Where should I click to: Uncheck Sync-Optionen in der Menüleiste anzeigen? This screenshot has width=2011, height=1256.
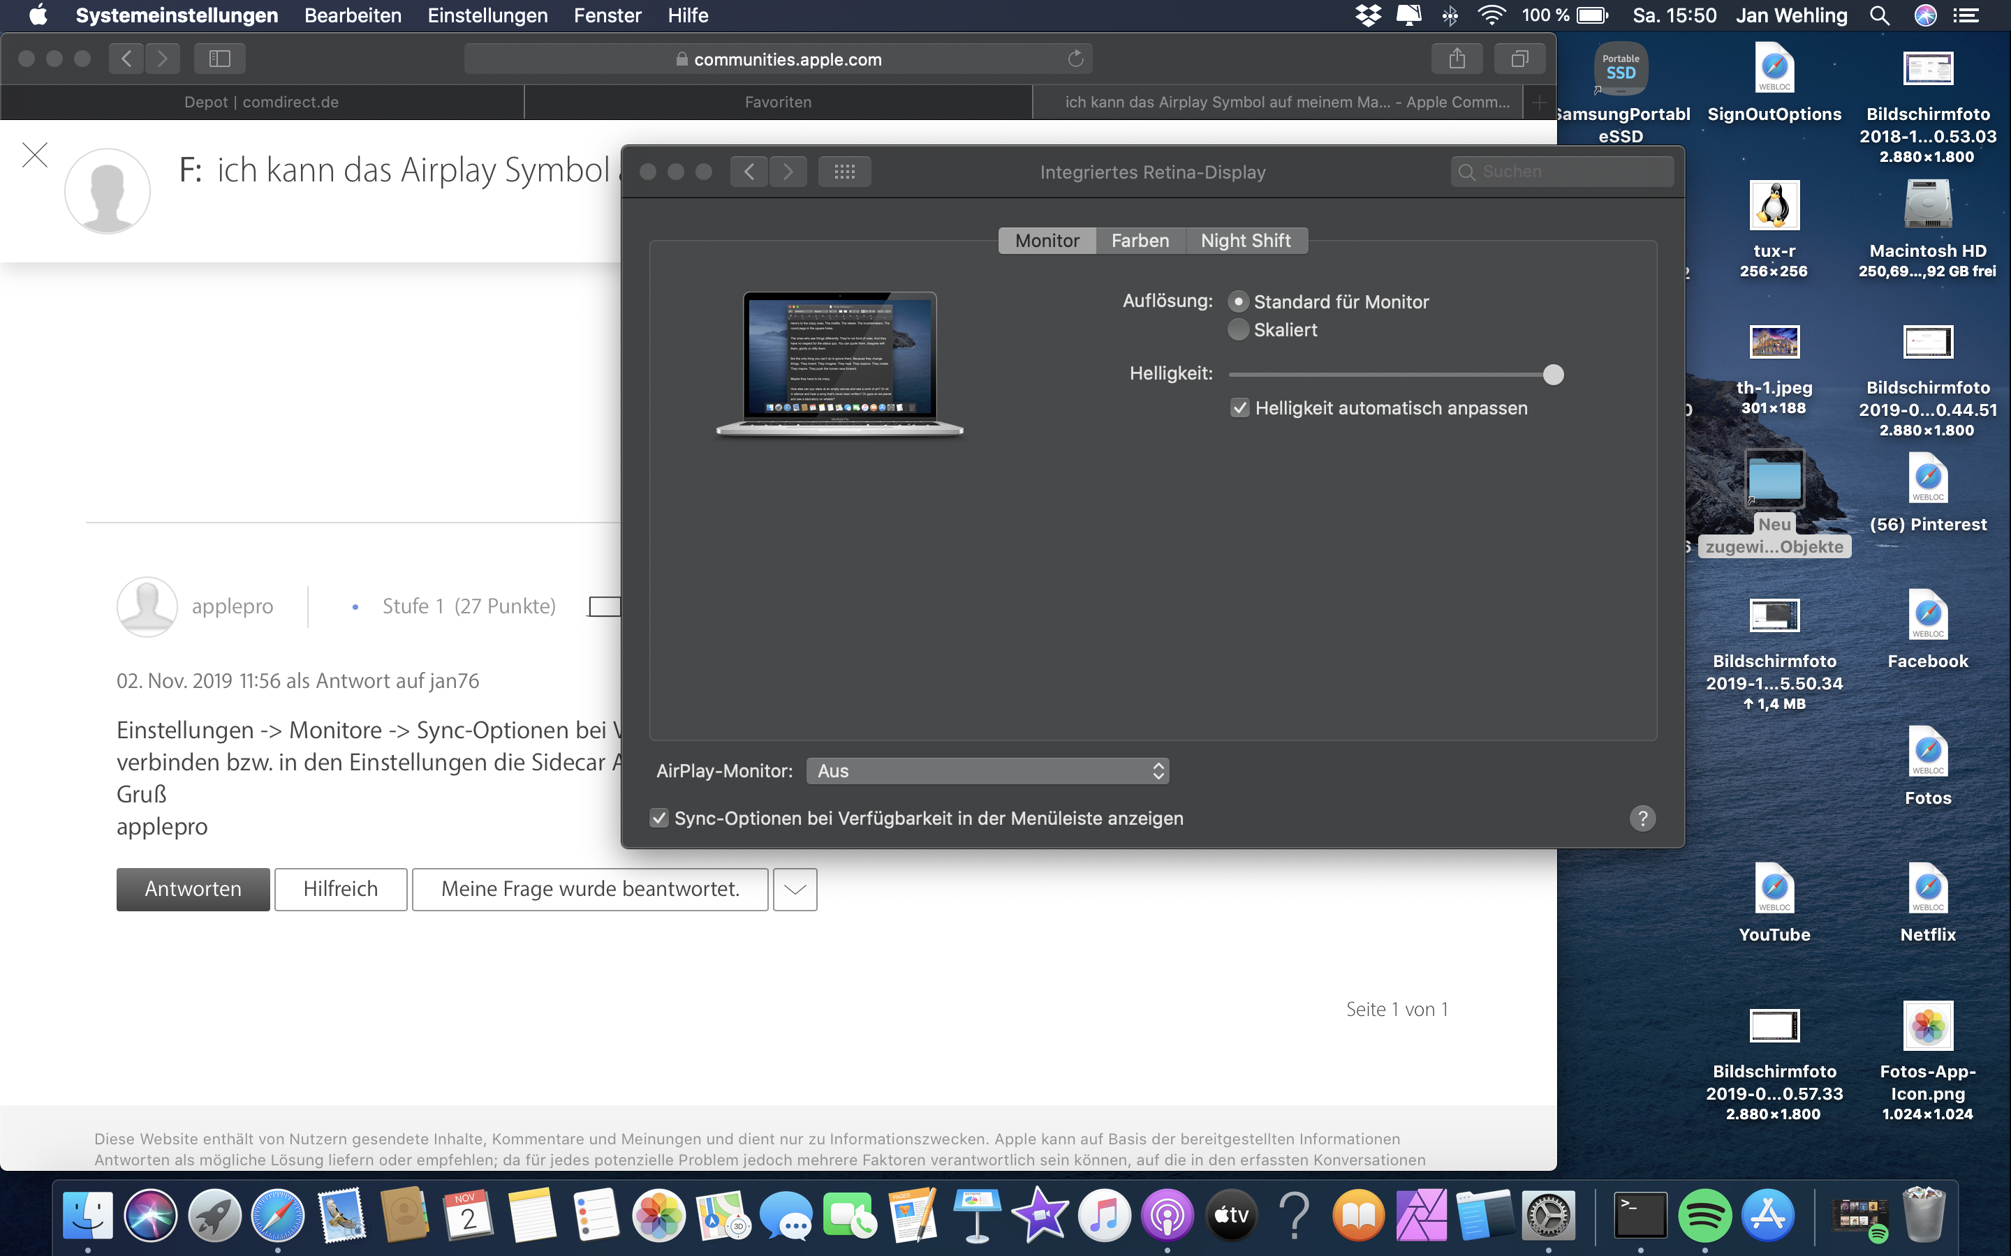pos(659,818)
